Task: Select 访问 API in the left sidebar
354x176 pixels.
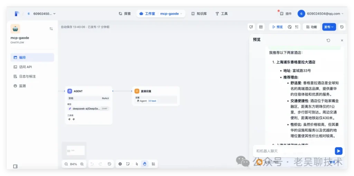Action: click(x=25, y=67)
